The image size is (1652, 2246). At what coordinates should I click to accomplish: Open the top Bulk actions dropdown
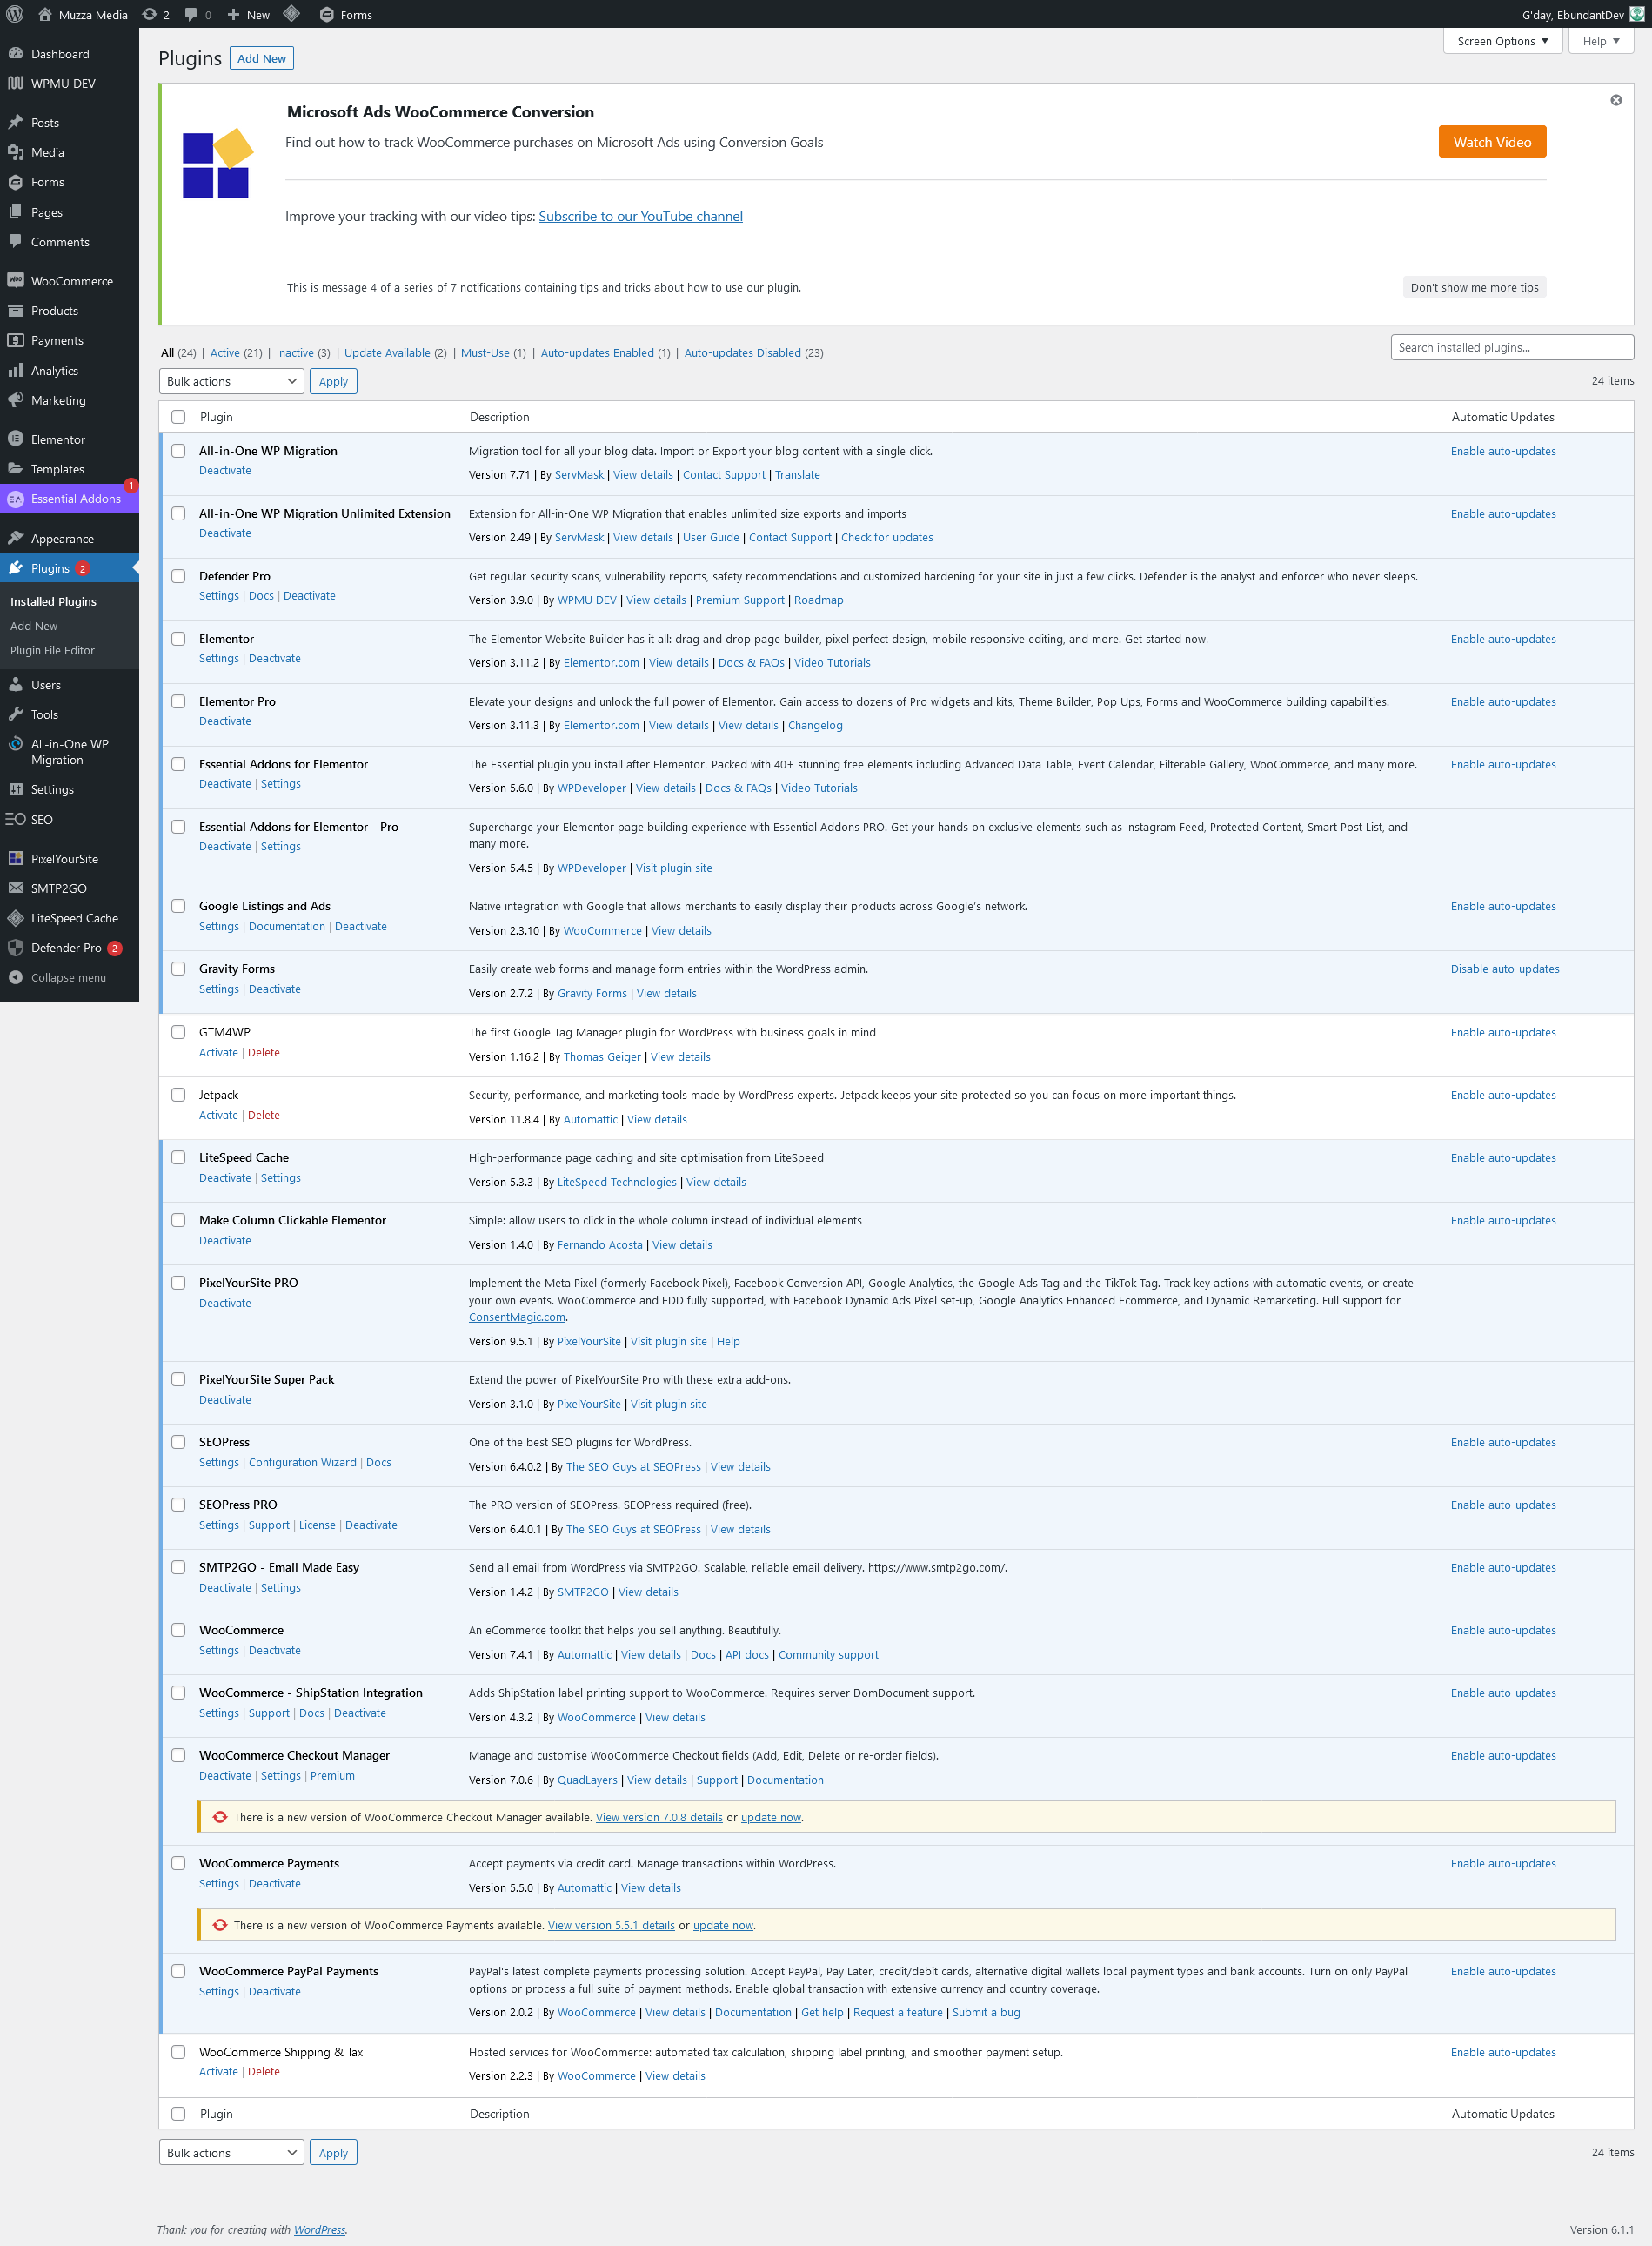(231, 381)
